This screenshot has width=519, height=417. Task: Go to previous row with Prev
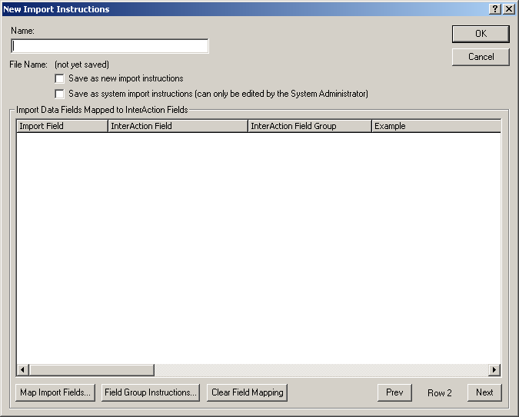[394, 392]
